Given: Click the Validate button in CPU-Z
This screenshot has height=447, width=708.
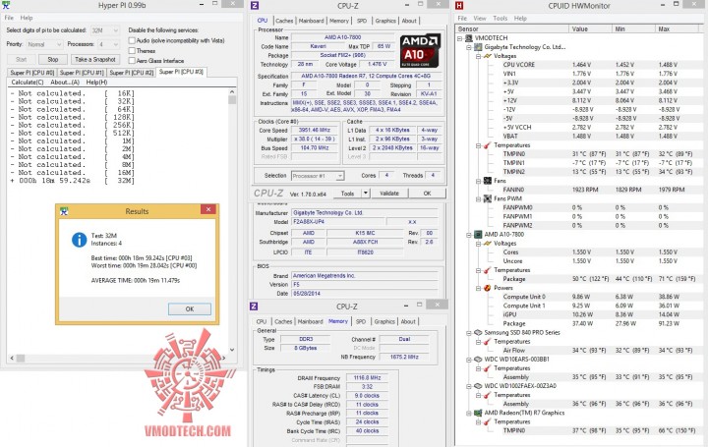Looking at the screenshot, I should 389,194.
